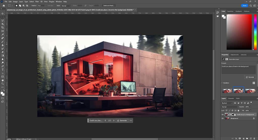
Task: Show next variation with the right arrow
Action: coord(114,121)
